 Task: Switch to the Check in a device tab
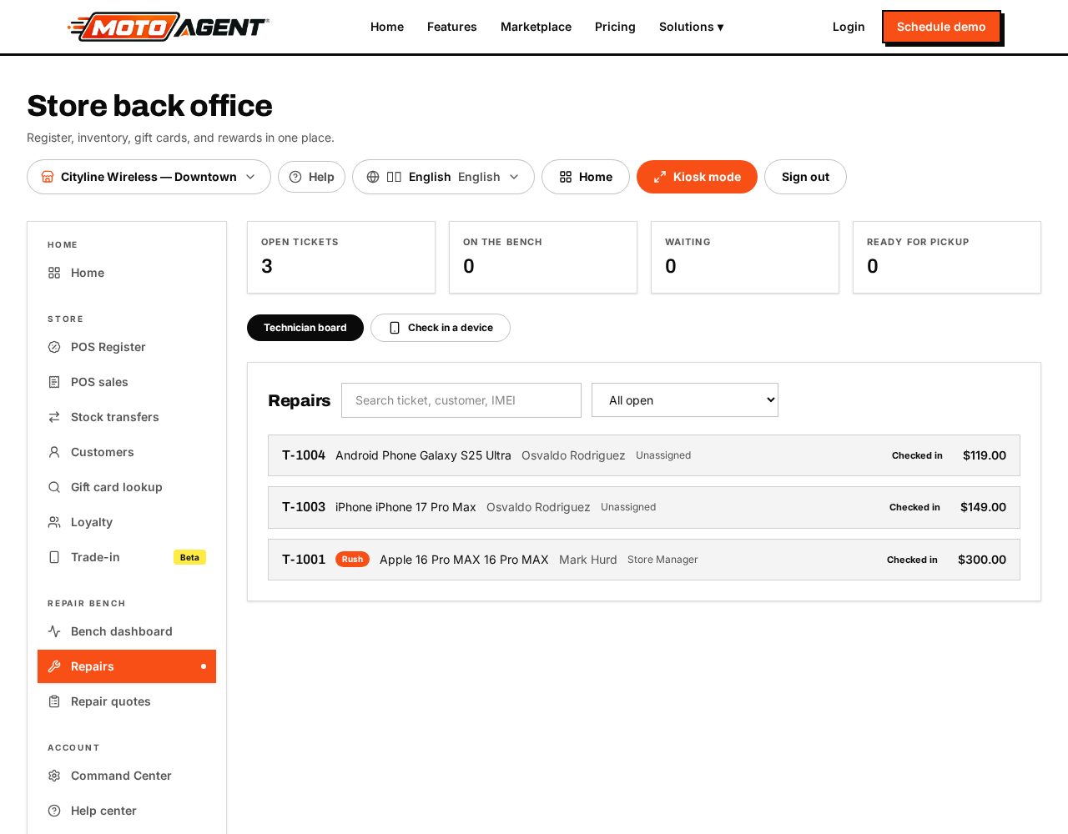tap(441, 328)
